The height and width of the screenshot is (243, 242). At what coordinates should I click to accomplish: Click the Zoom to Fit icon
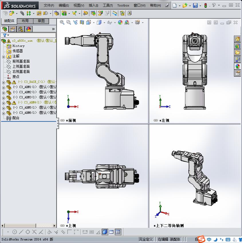62,22
